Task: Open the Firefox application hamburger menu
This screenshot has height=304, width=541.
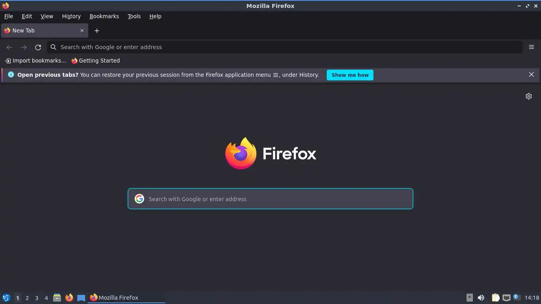Action: 531,47
